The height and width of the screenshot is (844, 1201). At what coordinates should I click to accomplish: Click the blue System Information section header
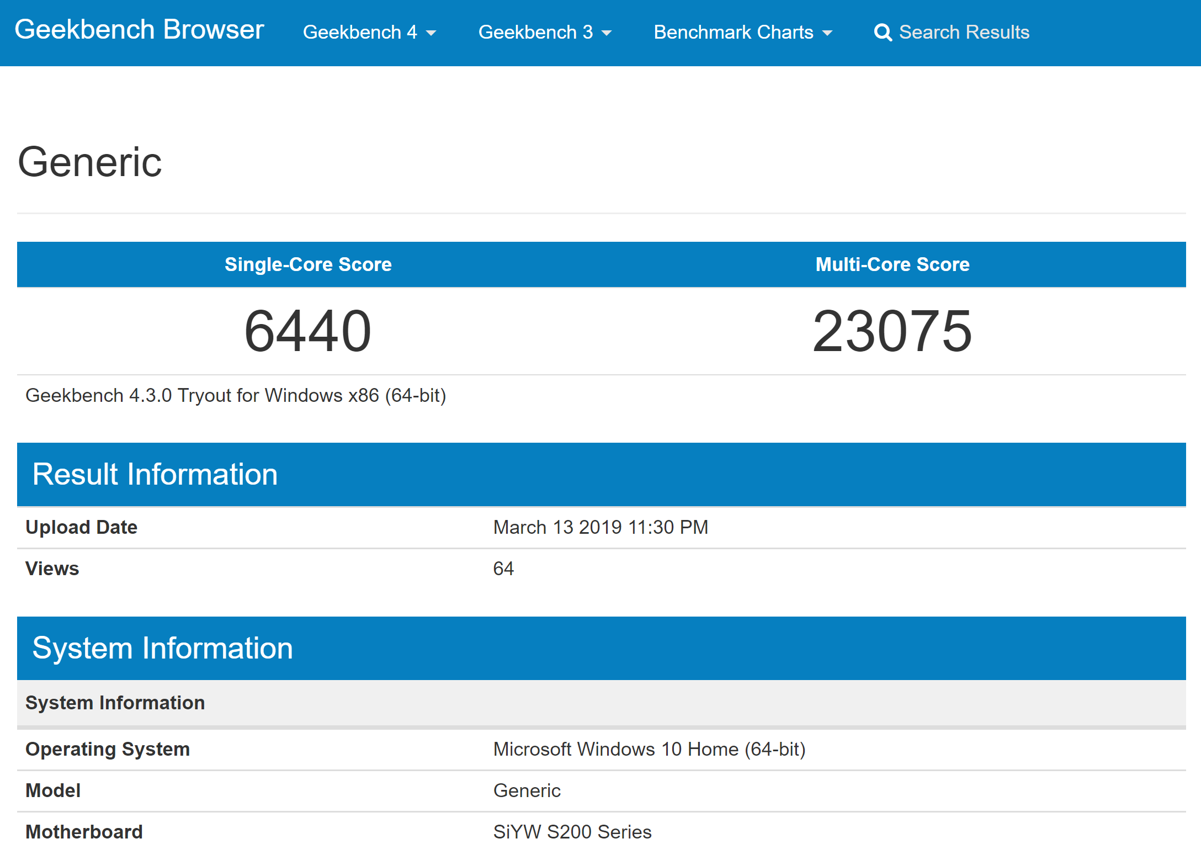[602, 648]
